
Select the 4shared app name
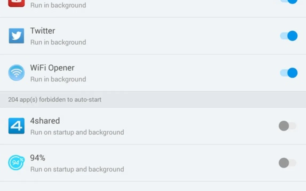45,121
